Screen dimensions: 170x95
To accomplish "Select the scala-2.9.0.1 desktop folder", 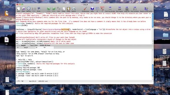I will [x=6, y=4].
